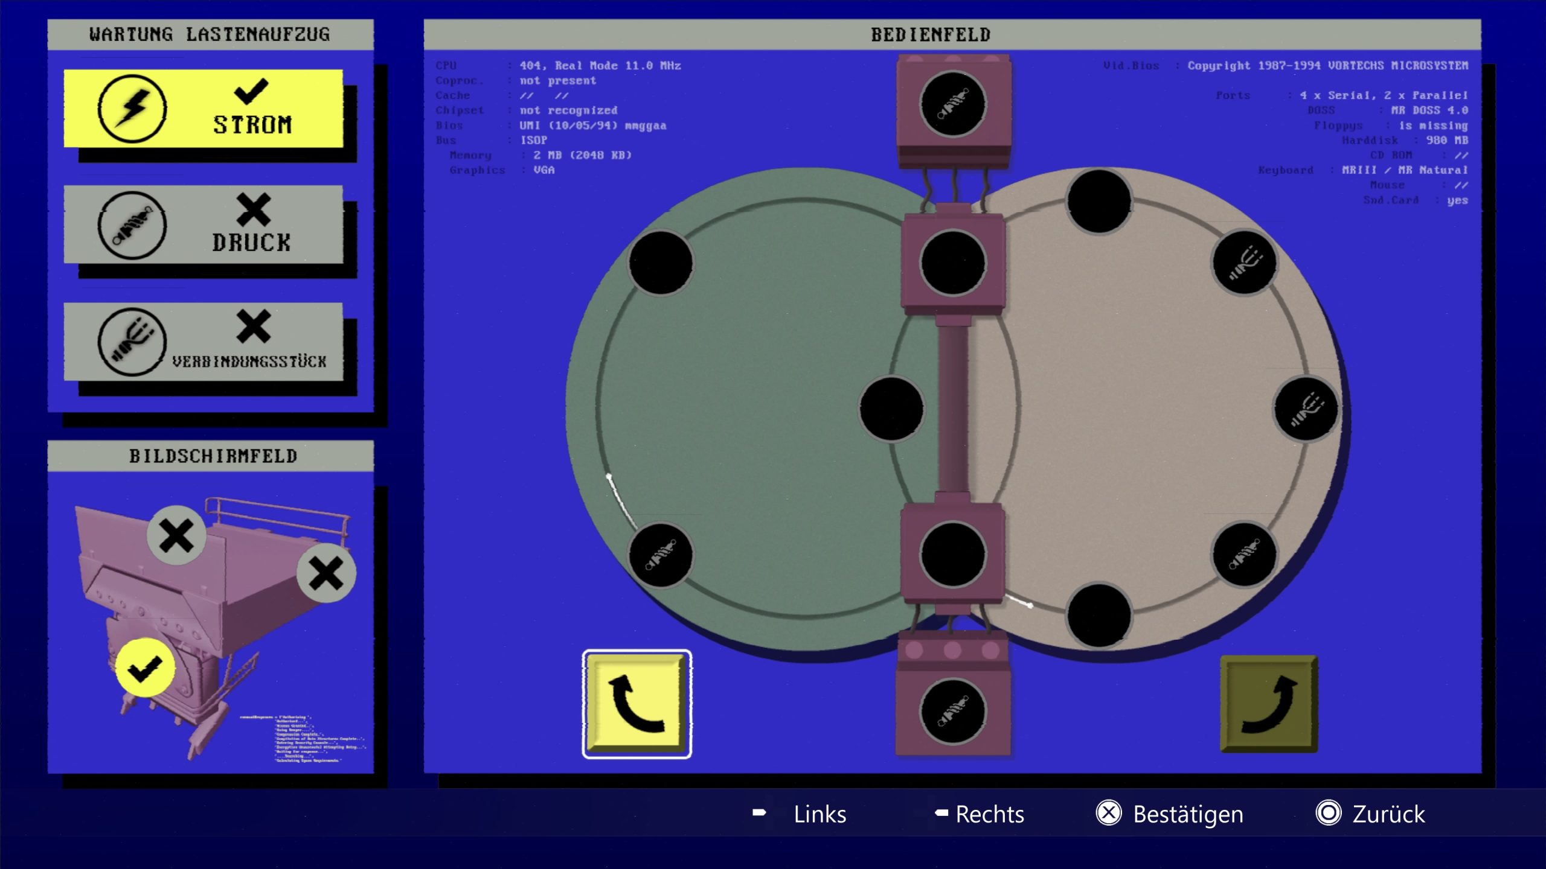Screen dimensions: 1546x869
Task: Click the BILDSCHIRMFELD panel header
Action: (210, 456)
